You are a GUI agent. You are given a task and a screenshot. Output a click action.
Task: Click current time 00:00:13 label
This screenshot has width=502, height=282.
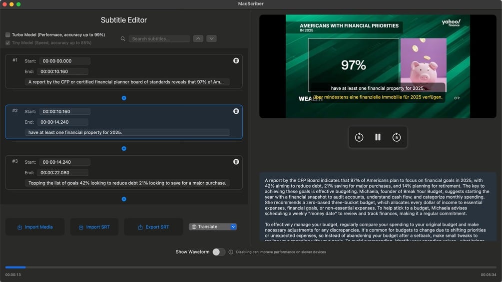(x=13, y=275)
